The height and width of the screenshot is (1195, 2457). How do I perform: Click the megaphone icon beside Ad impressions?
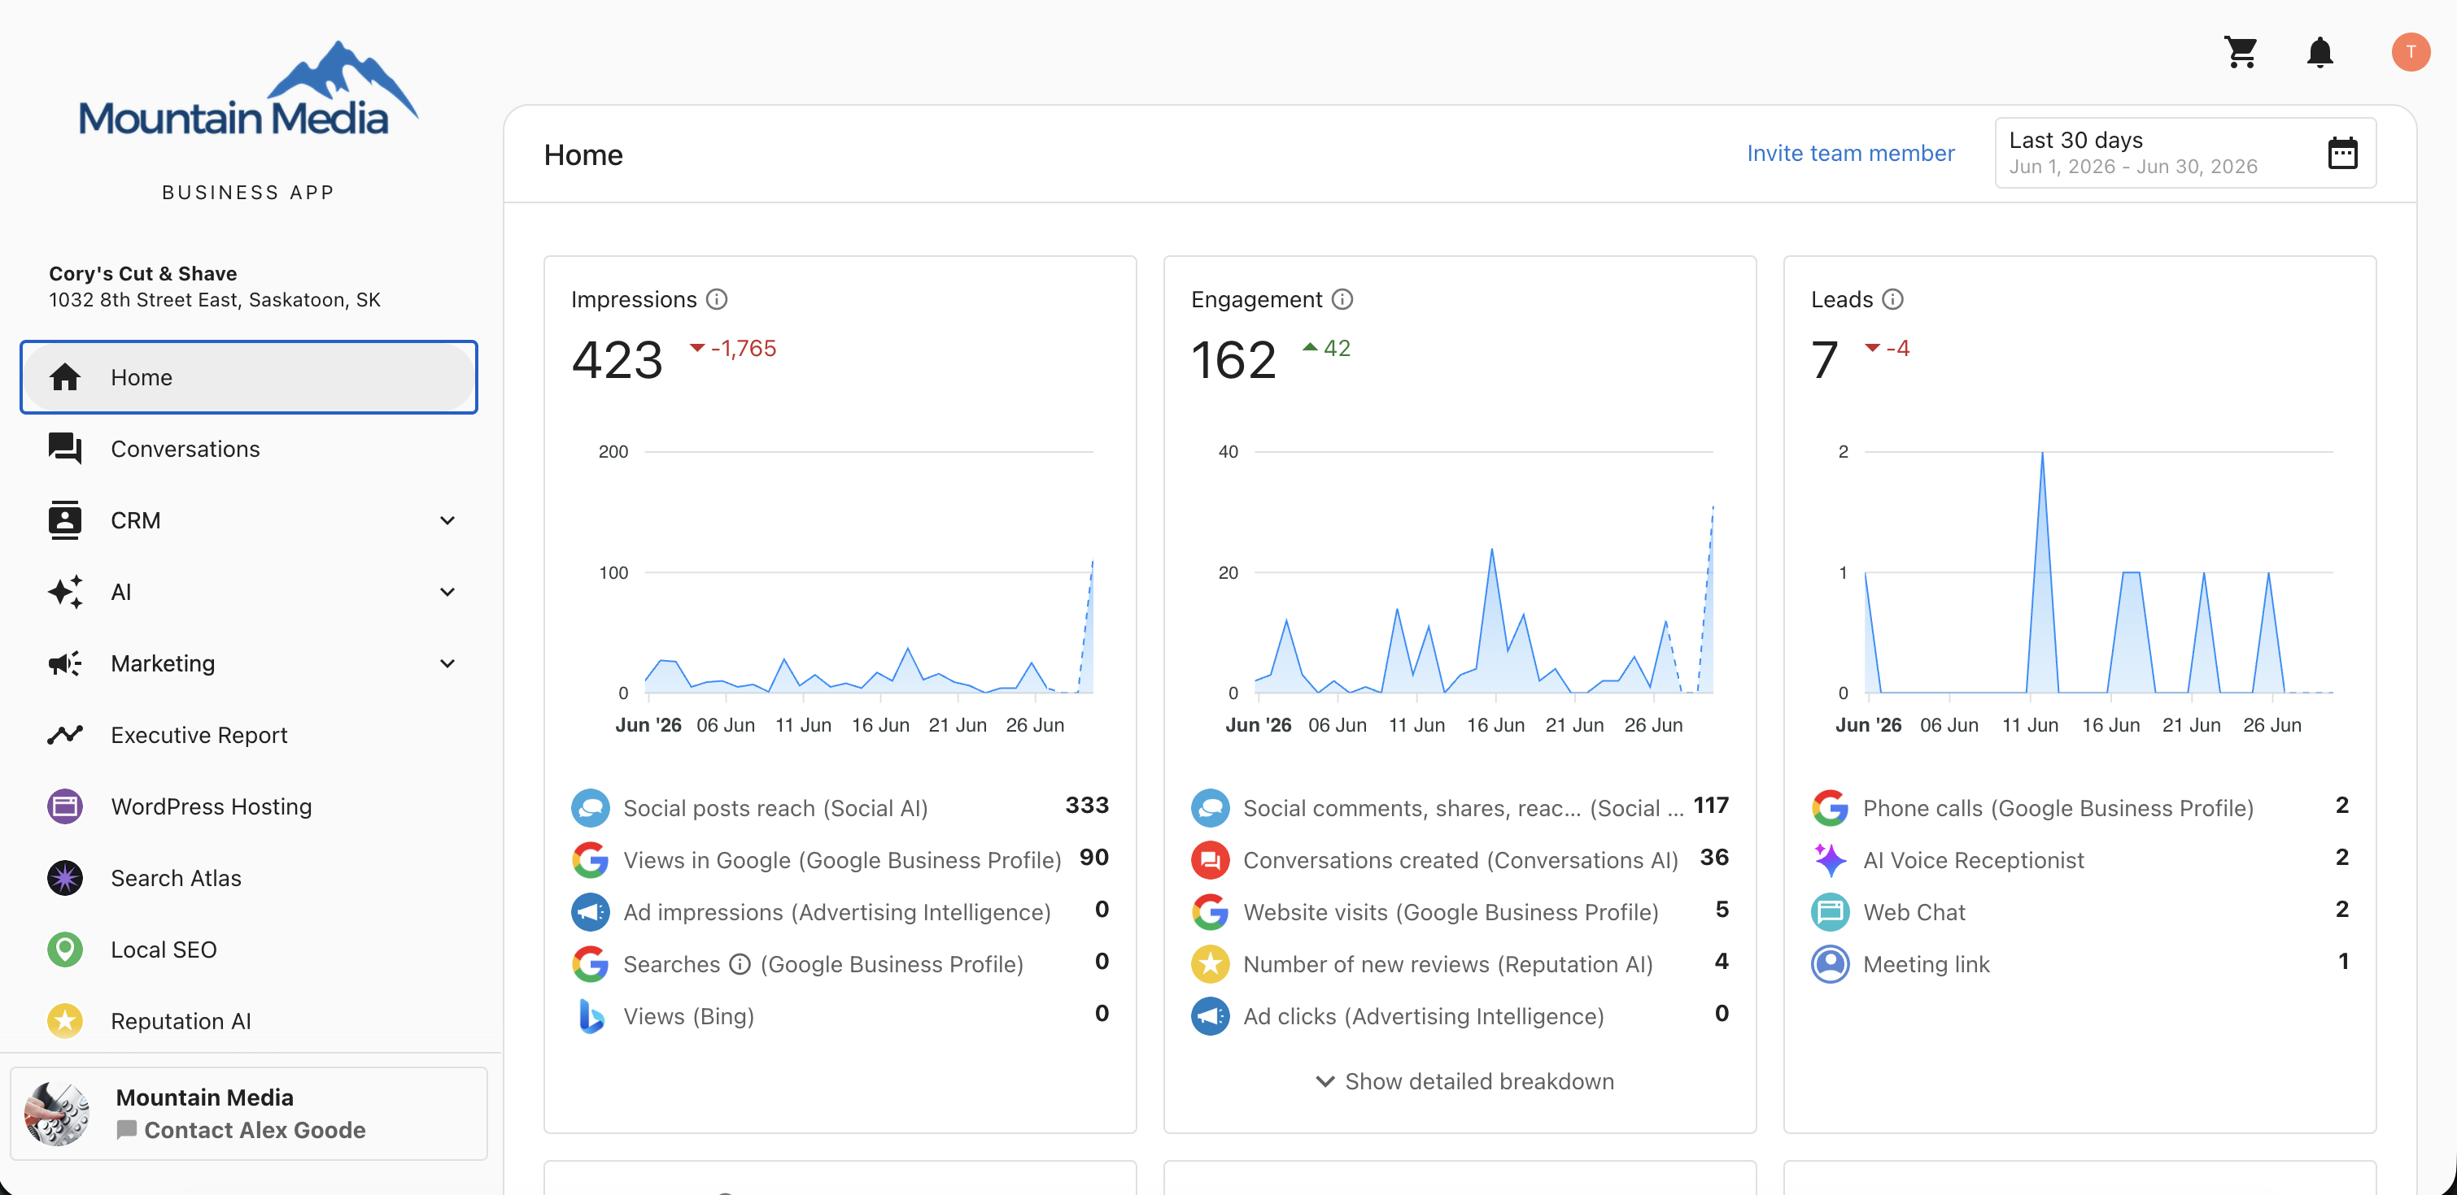(591, 912)
